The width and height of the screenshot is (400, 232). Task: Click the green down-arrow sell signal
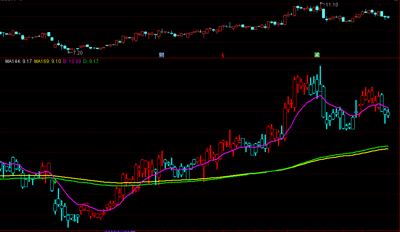tap(54, 182)
